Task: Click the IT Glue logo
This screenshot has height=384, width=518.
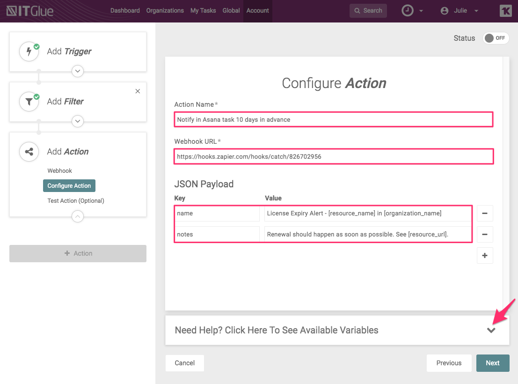Action: coord(29,10)
